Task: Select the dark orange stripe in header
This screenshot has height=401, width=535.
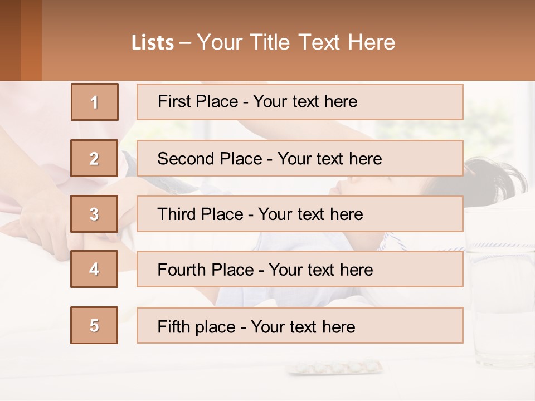Action: coord(31,40)
